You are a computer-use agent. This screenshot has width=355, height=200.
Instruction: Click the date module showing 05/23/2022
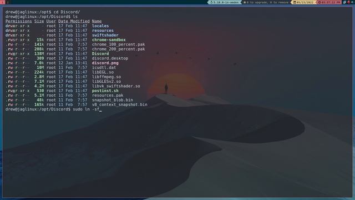click(303, 2)
